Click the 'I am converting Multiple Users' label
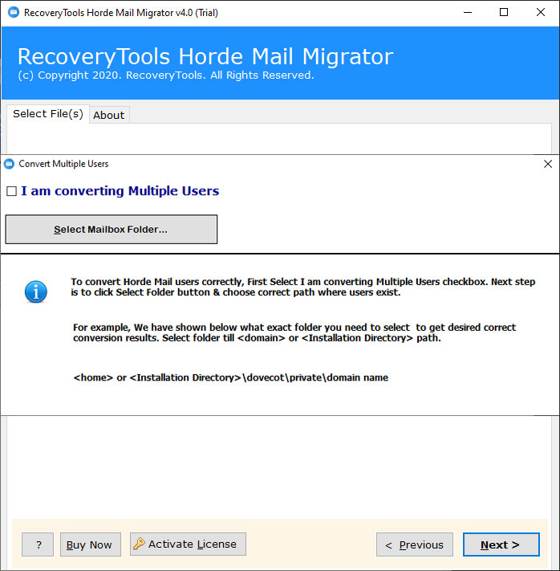This screenshot has width=560, height=571. point(120,191)
